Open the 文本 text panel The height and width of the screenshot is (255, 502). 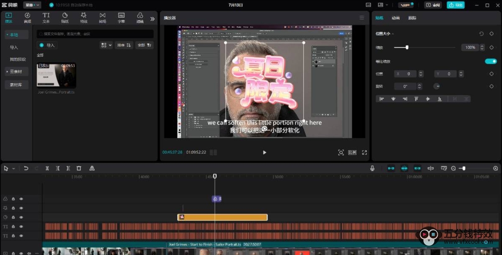click(46, 18)
